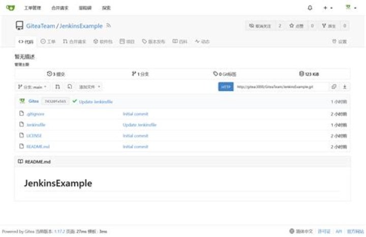
Task: Click the green commit status checkmark
Action: tap(74, 101)
